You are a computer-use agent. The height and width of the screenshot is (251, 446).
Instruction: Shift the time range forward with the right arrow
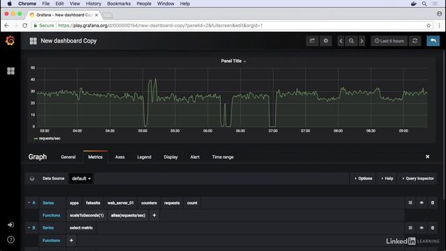tap(362, 41)
